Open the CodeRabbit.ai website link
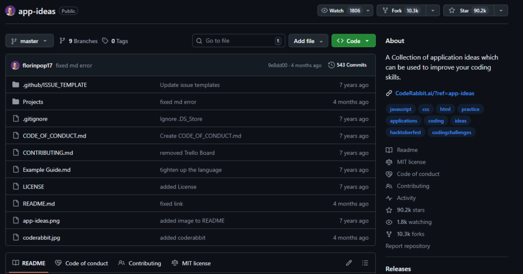The image size is (523, 274). 434,94
